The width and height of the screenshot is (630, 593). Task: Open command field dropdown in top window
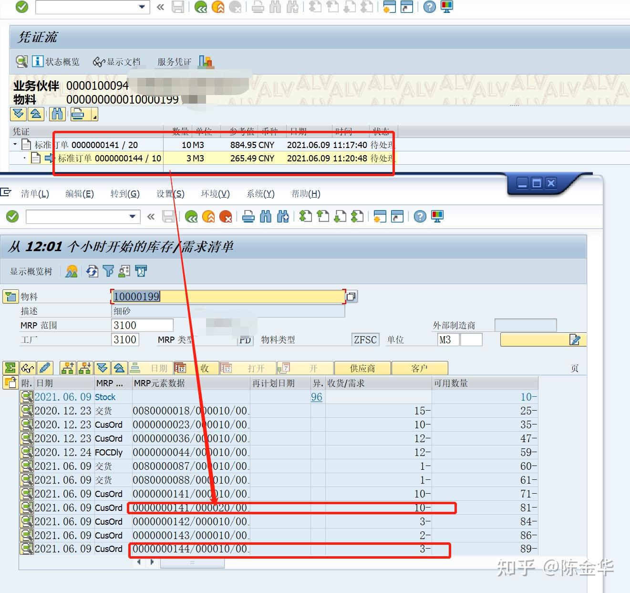pos(142,7)
